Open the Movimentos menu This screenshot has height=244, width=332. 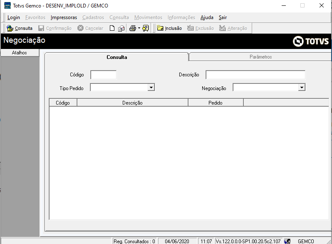pos(148,17)
